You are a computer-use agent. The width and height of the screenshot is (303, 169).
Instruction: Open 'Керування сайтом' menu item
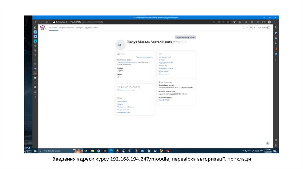pos(91,28)
